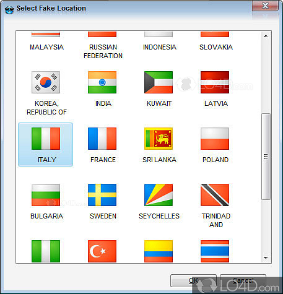Choose the Sweden flag icon
Image resolution: width=283 pixels, height=294 pixels.
pyautogui.click(x=102, y=195)
